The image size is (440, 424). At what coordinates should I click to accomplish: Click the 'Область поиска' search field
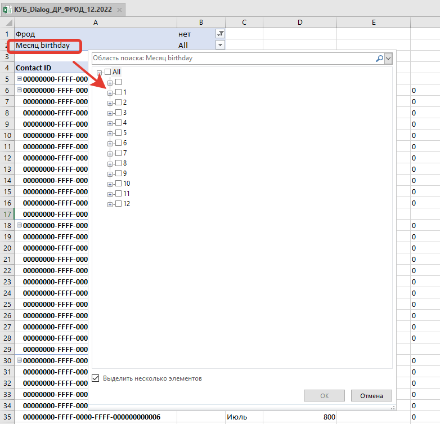coord(231,58)
